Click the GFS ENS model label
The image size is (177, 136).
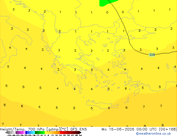click(78, 129)
